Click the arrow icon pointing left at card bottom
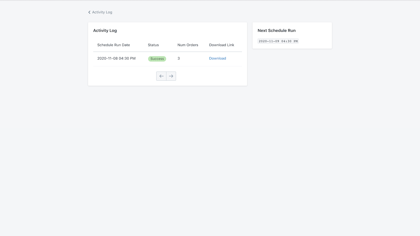Screen dimensions: 420x236 pos(161,76)
